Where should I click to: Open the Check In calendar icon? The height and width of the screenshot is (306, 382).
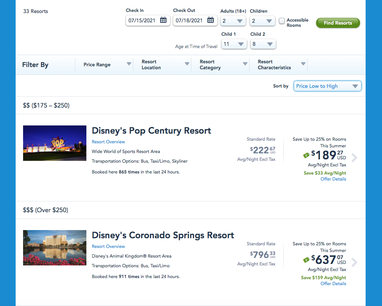coord(163,20)
